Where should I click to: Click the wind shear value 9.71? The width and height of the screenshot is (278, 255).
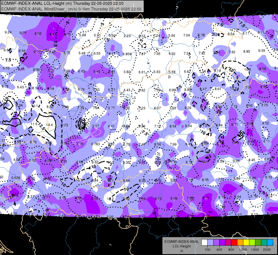click(x=234, y=125)
